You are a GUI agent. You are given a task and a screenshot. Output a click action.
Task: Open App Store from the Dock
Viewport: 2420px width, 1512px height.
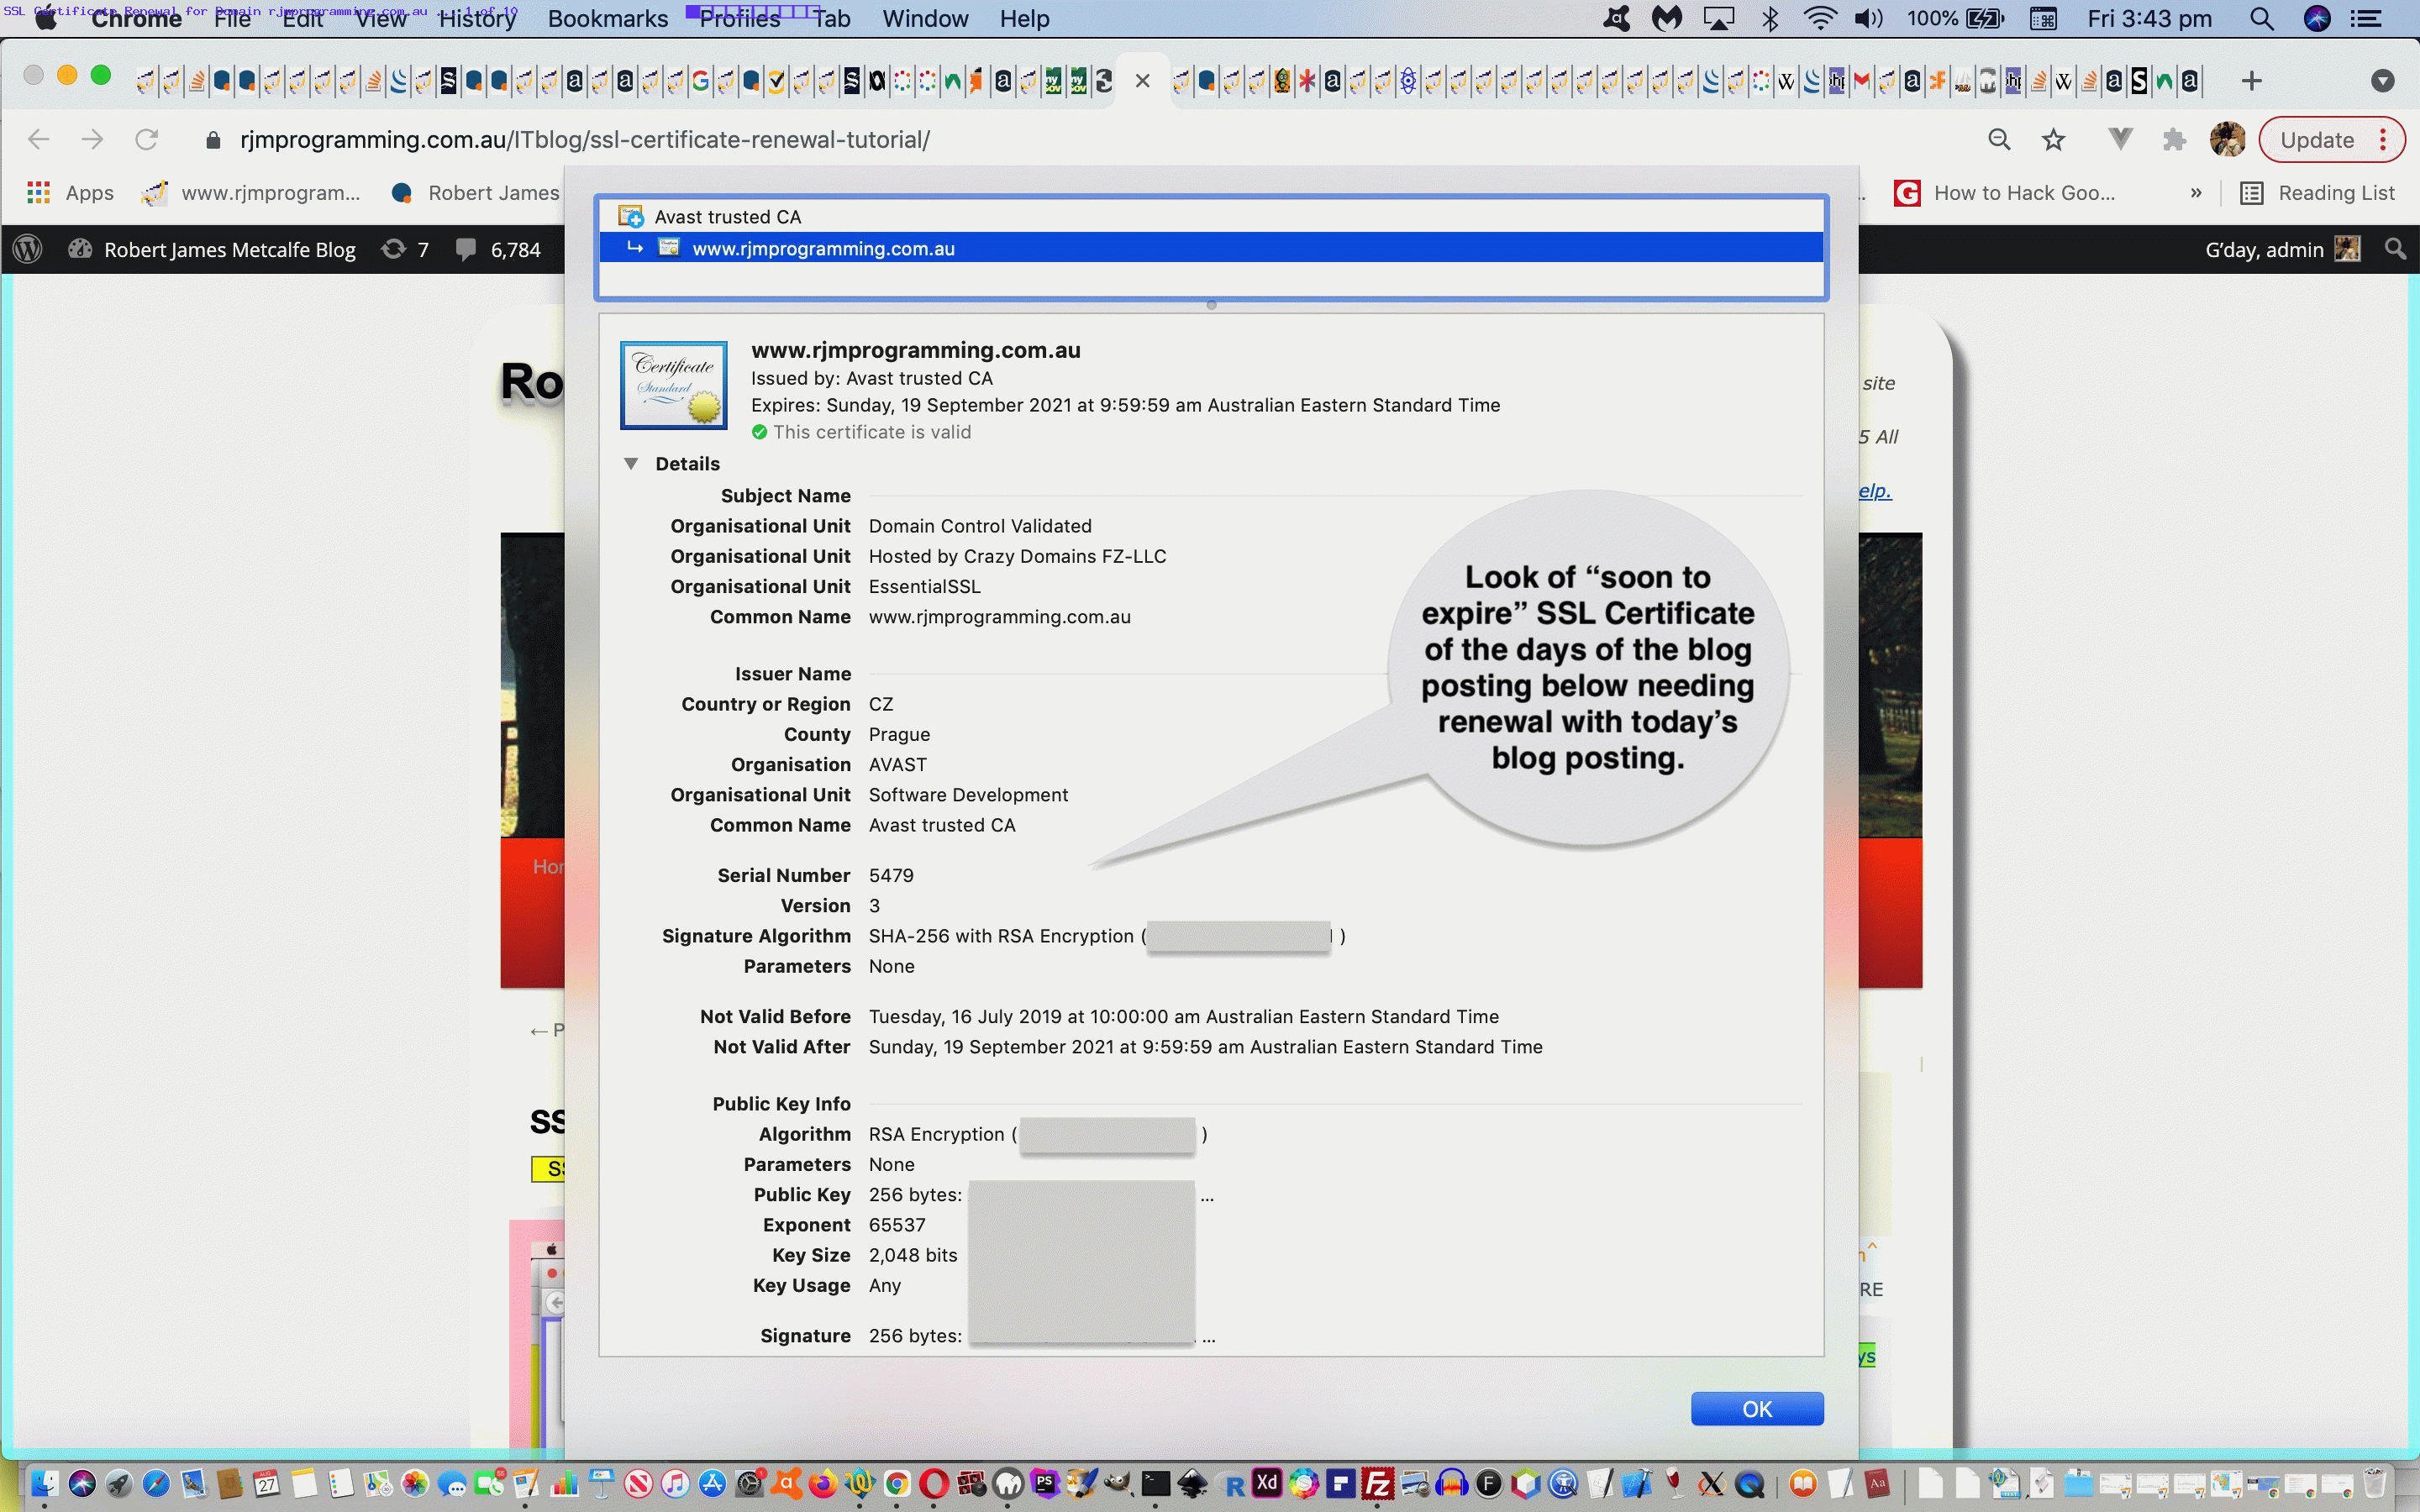[x=712, y=1483]
